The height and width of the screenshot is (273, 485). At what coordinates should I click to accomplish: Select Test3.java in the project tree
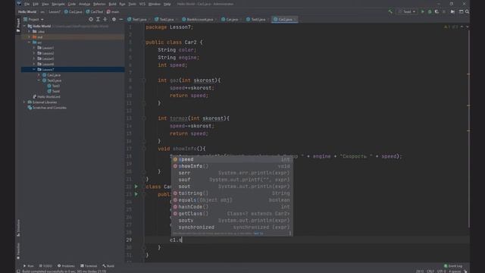point(54,80)
